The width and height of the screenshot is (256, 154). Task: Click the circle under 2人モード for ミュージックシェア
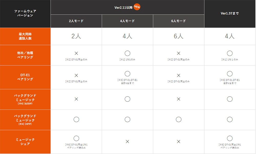pos(76,138)
